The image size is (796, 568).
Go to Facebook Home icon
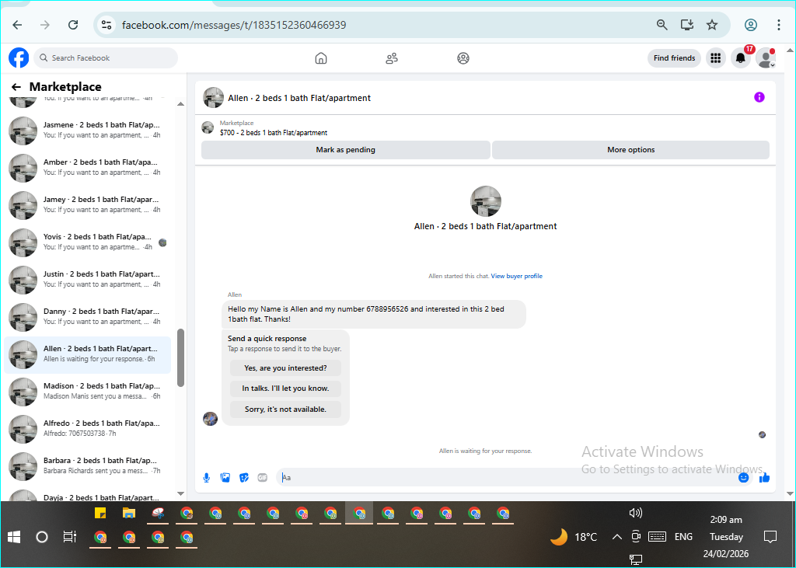click(x=321, y=58)
